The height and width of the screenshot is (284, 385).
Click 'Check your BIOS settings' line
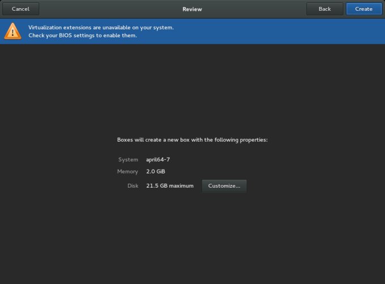(83, 36)
